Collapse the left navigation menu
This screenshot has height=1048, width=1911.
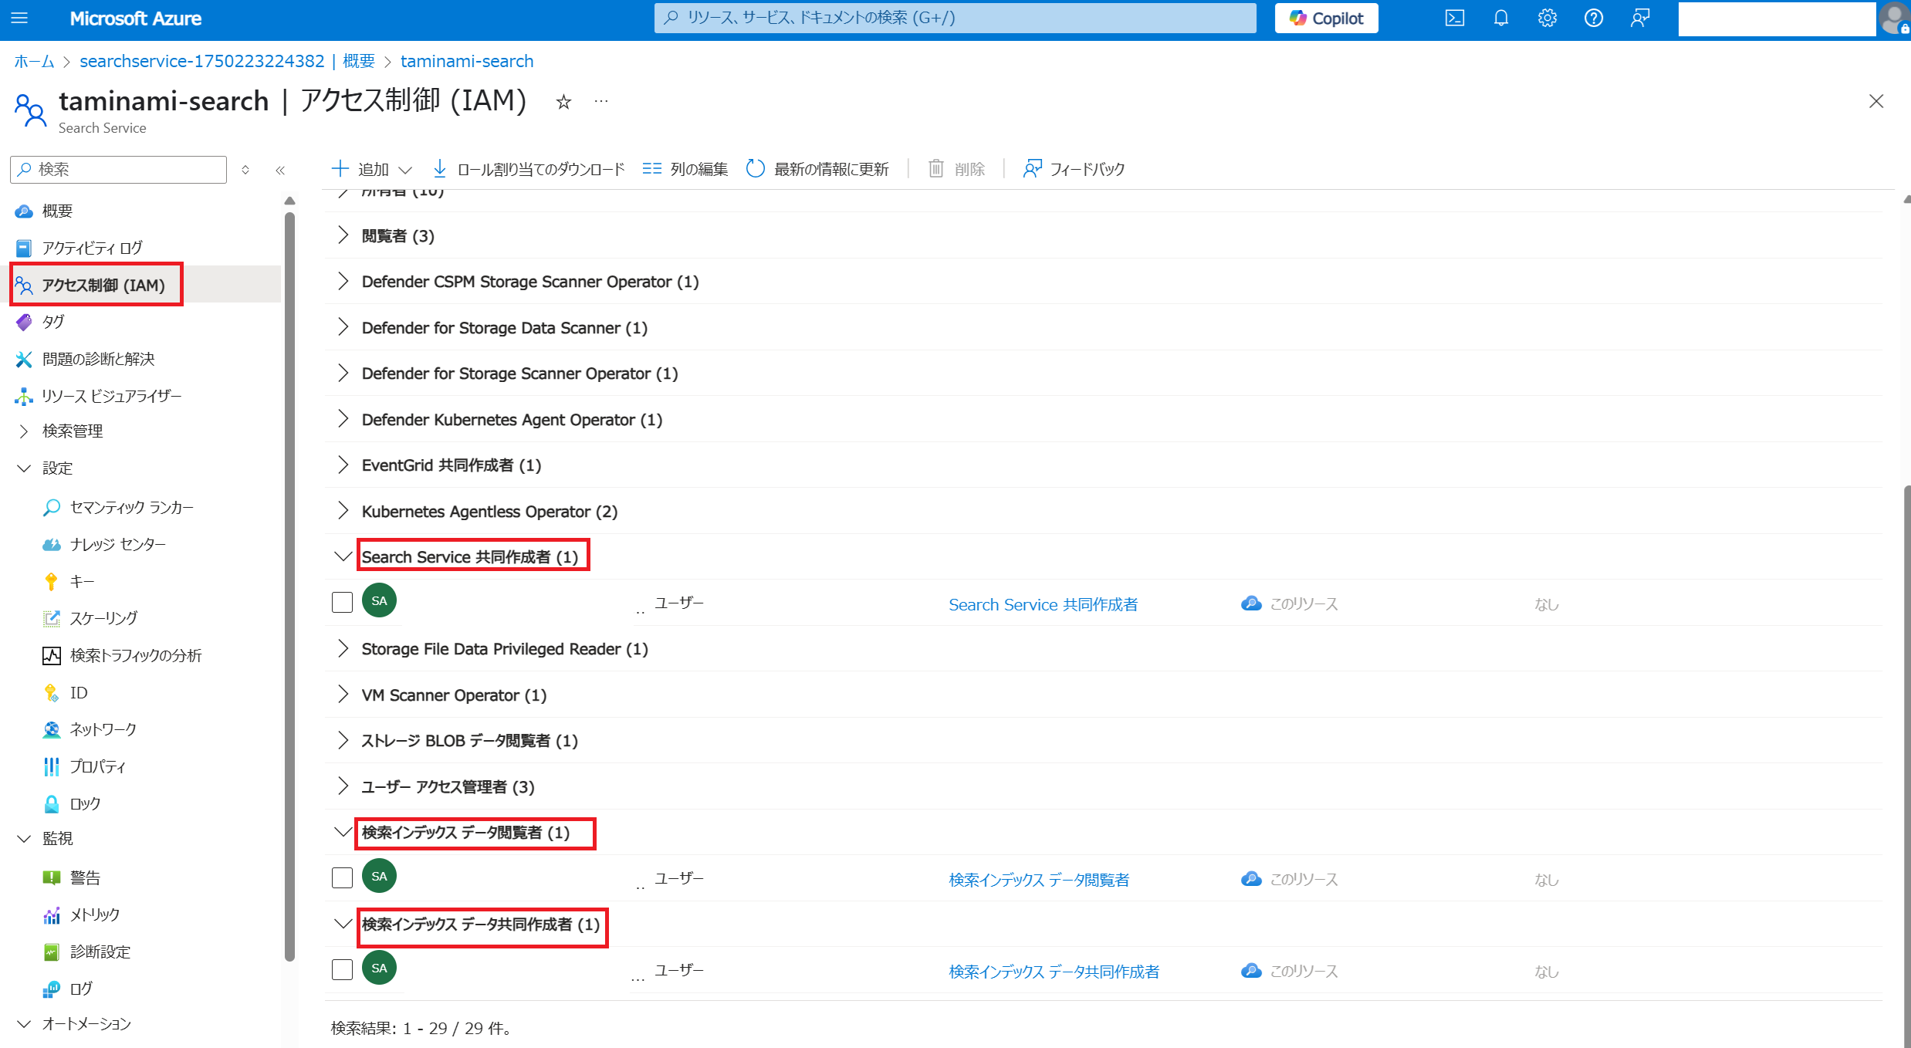(x=280, y=170)
